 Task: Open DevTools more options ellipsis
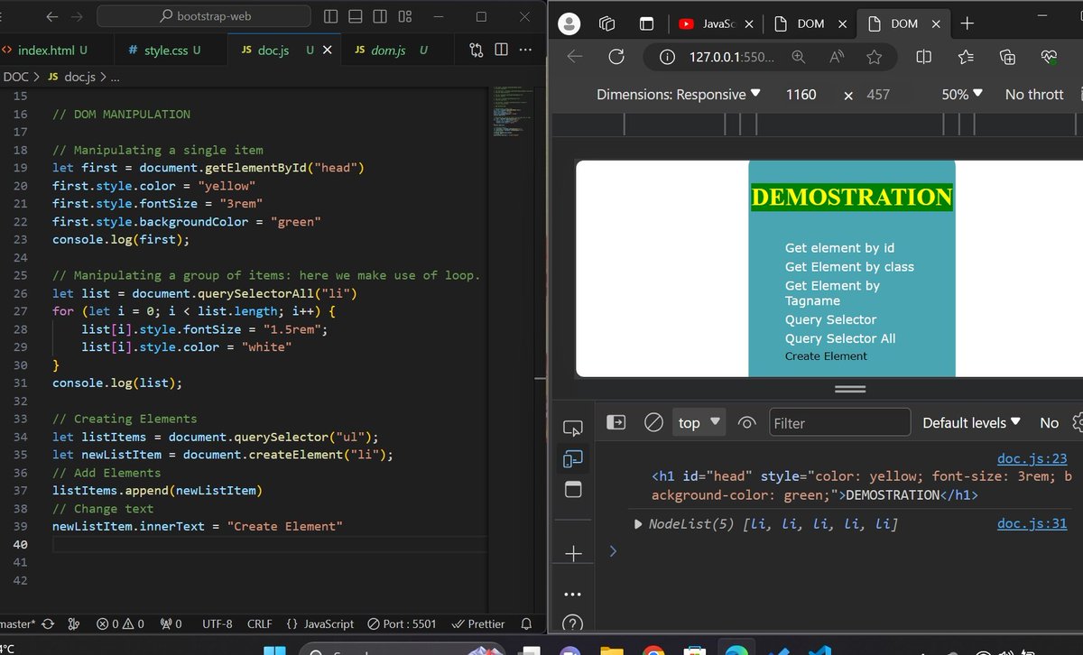[573, 595]
